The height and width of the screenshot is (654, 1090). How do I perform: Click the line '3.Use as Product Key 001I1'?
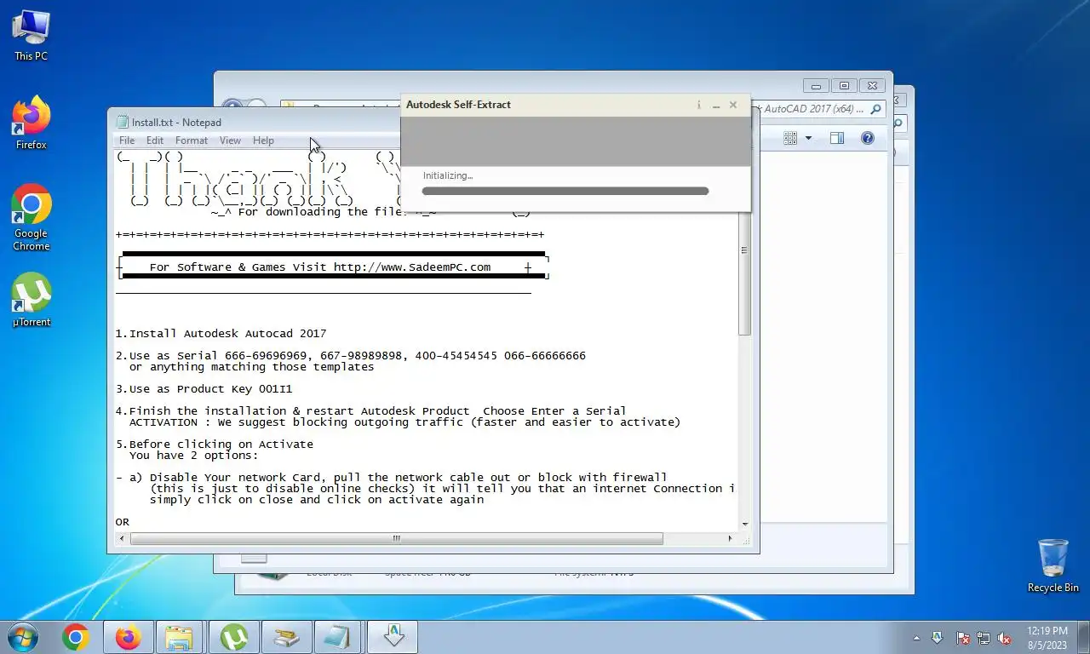click(x=204, y=389)
